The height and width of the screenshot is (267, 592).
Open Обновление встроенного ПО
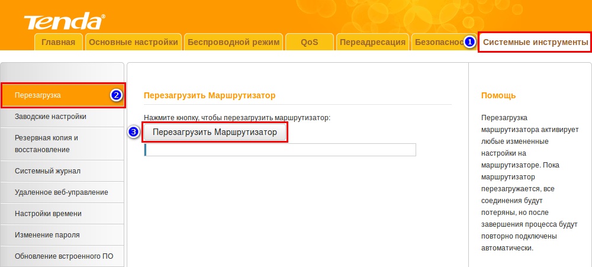click(x=62, y=256)
